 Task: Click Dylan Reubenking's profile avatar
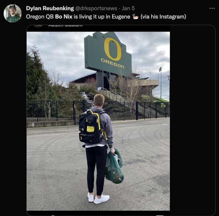click(x=13, y=13)
